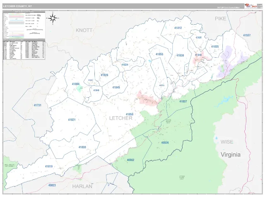Click the compass rose icon
Image resolution: width=265 pixels, height=198 pixels.
(x=53, y=18)
